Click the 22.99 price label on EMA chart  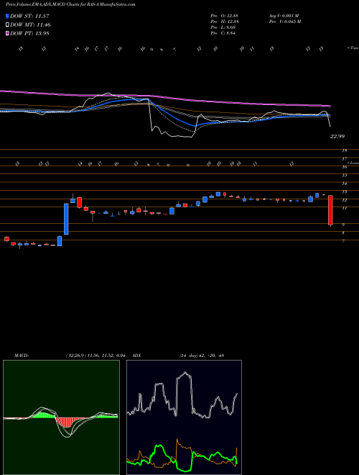coord(337,136)
